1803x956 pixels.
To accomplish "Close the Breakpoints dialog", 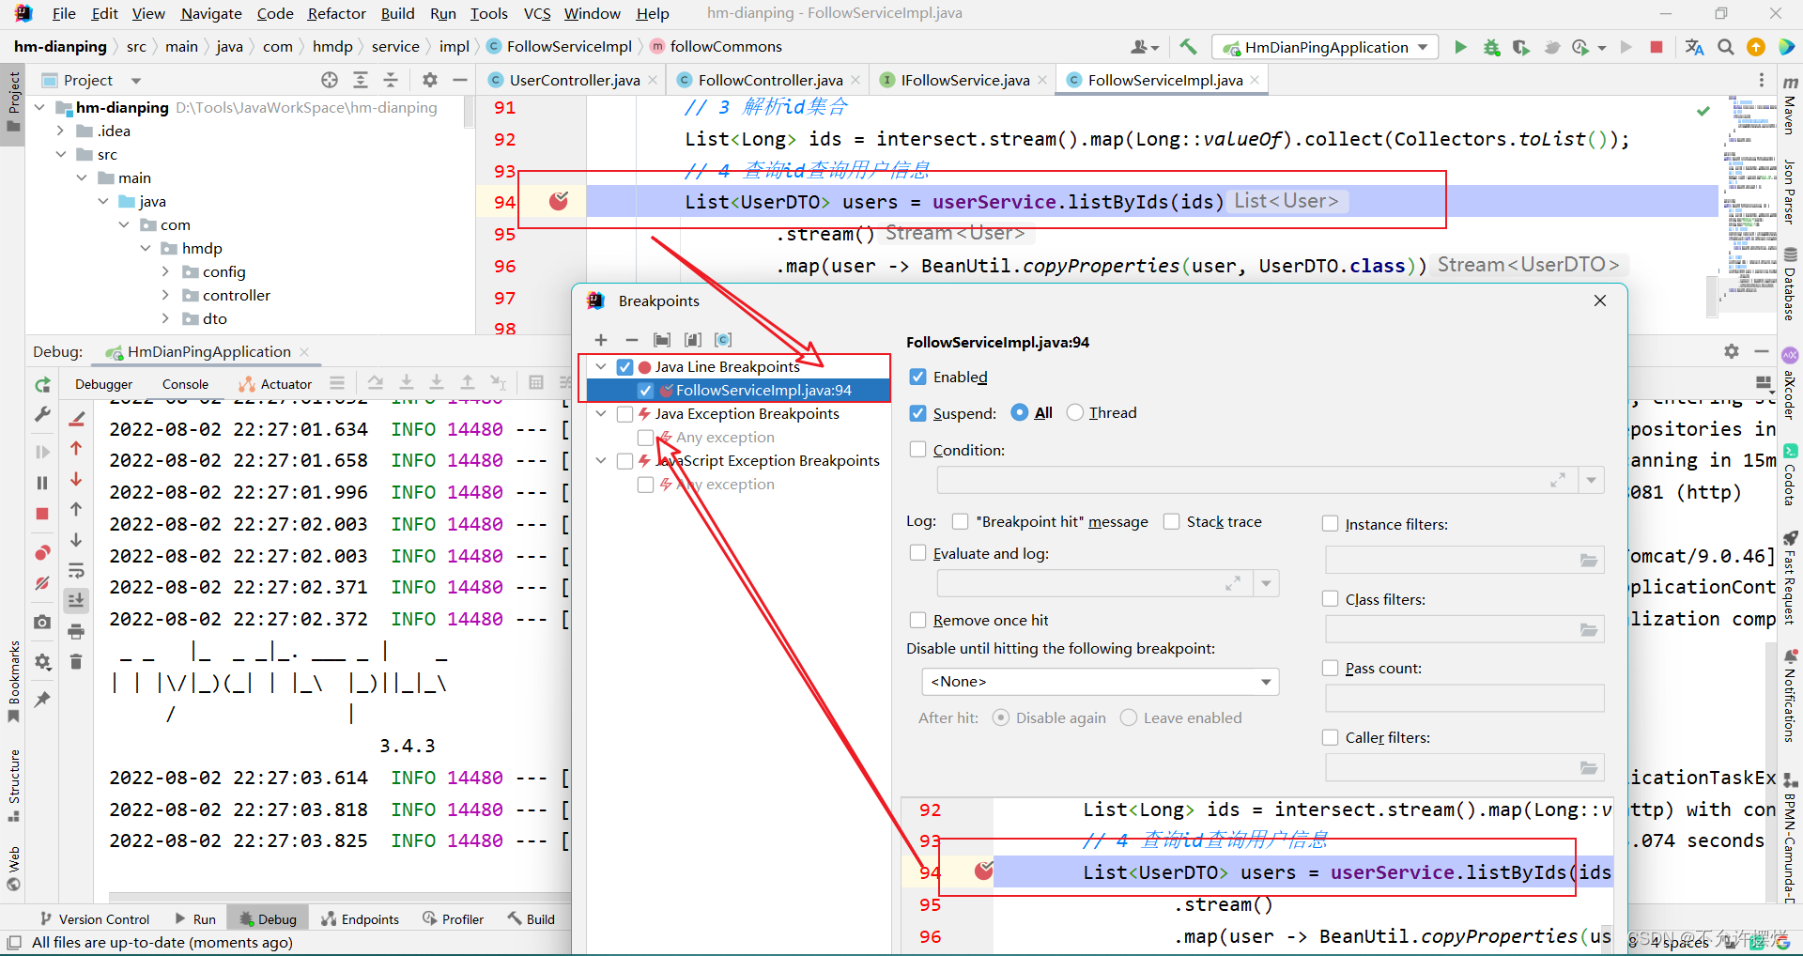I will click(1600, 301).
